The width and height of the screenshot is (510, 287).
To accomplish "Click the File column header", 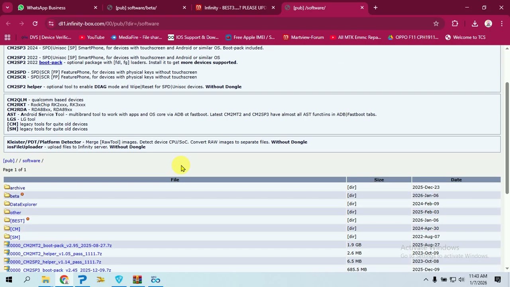I will (x=175, y=180).
